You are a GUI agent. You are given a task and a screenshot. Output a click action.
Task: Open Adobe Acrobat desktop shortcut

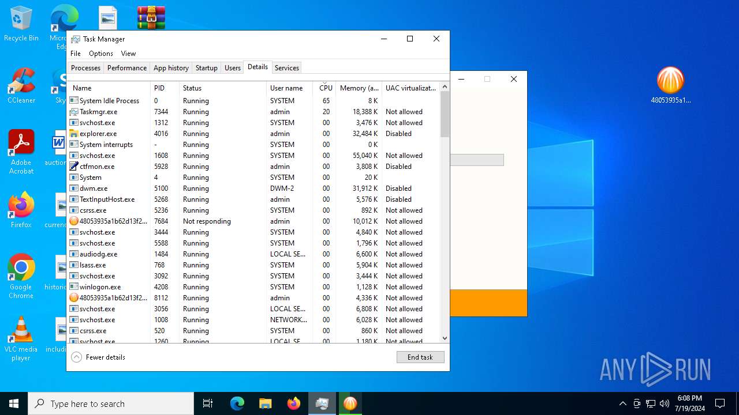point(21,152)
